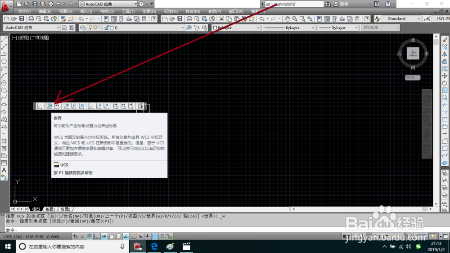Click the Help question mark icon in title bar
Viewport: 450px width, 253px height.
pyautogui.click(x=388, y=4)
